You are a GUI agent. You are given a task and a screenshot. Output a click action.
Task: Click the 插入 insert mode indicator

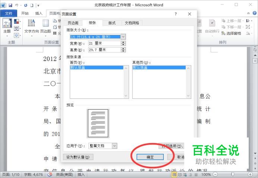81,175
